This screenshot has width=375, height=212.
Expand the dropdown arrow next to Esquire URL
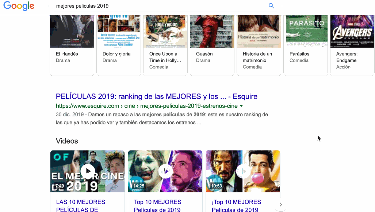241,106
